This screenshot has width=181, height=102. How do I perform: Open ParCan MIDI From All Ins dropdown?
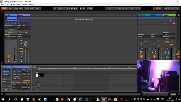point(11,27)
